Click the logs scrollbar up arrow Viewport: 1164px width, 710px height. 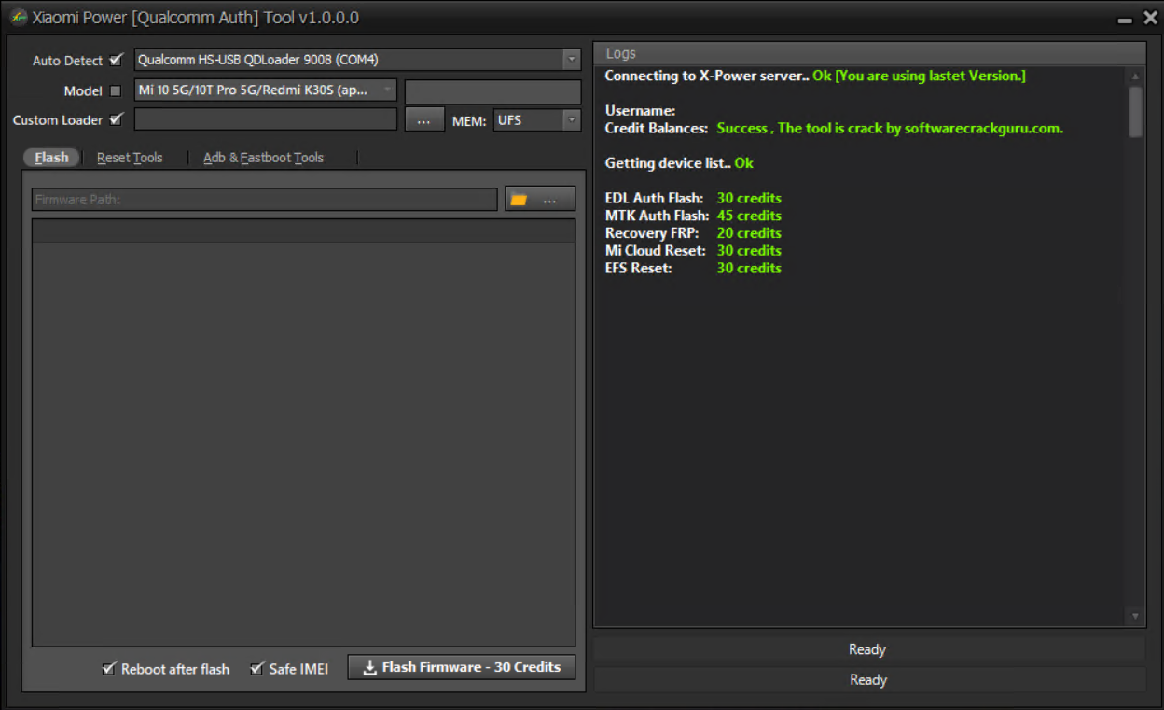pos(1135,77)
